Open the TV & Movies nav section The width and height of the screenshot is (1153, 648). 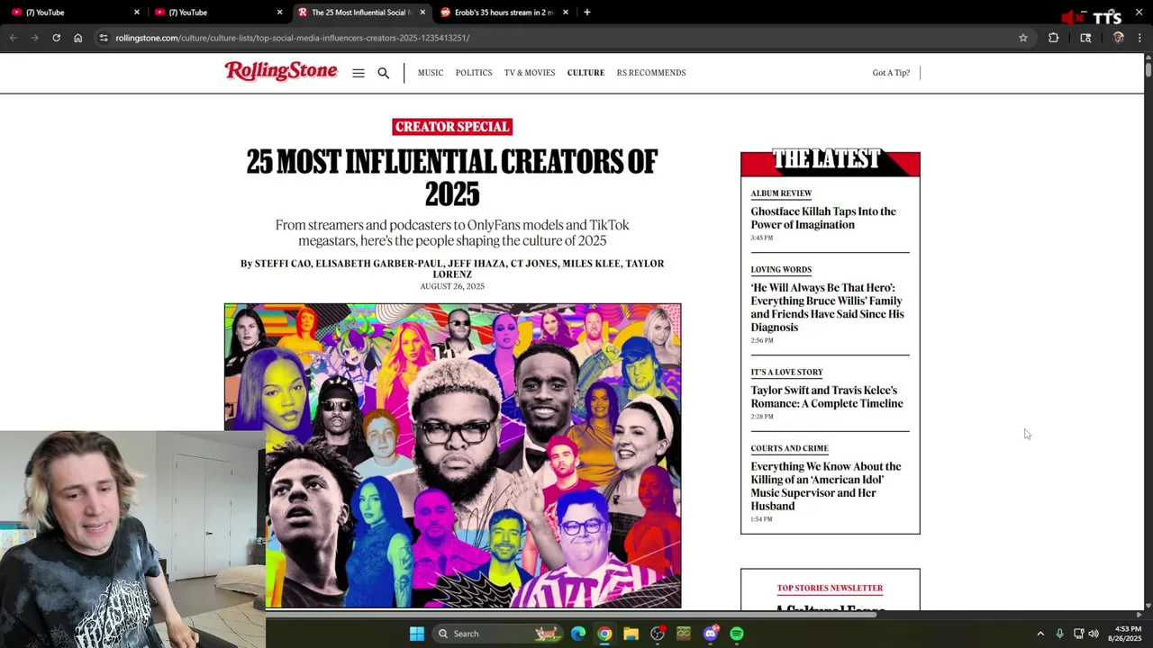tap(530, 73)
